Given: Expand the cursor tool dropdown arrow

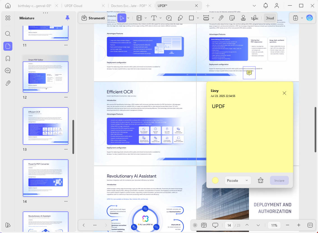Looking at the screenshot, I should [x=128, y=18].
